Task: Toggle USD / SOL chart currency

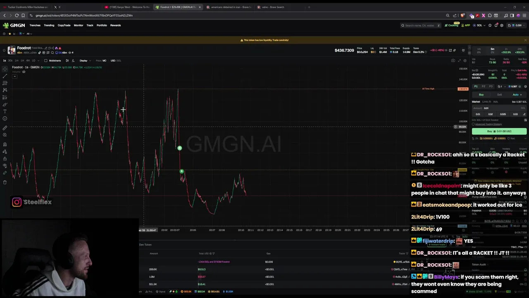Action: pos(116,61)
